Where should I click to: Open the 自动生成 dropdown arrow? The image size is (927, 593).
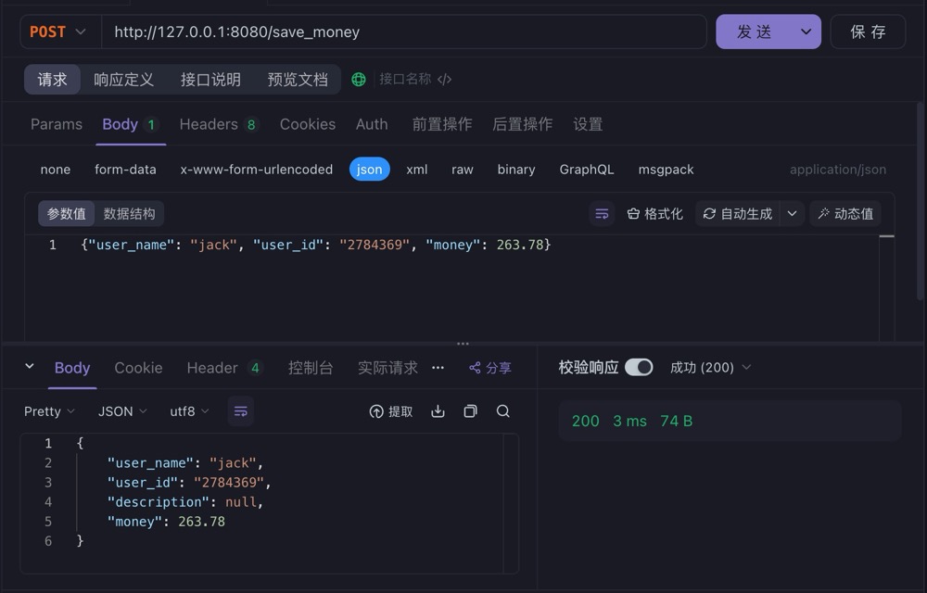(793, 213)
